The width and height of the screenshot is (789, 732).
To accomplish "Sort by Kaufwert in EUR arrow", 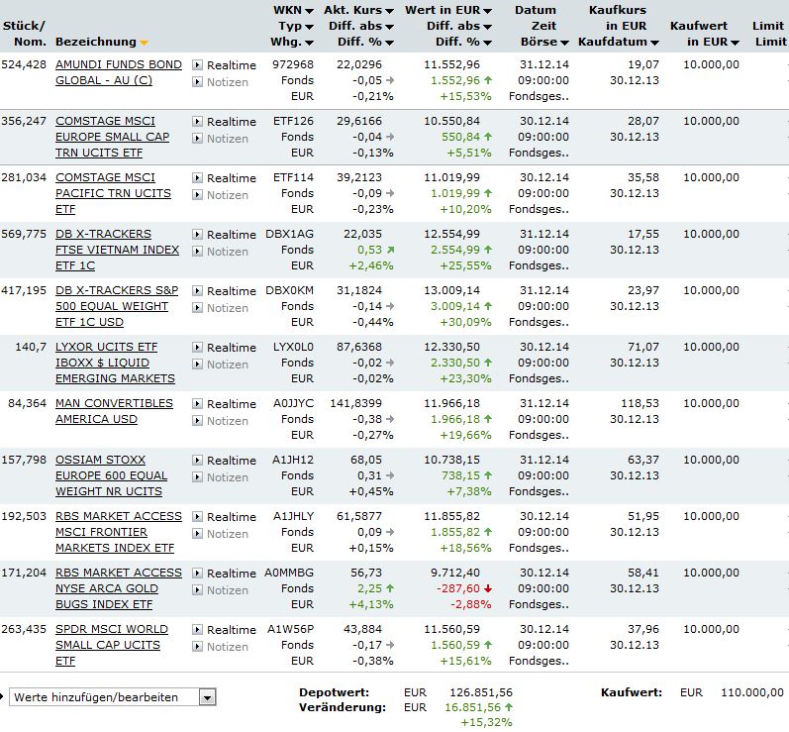I will (x=735, y=44).
